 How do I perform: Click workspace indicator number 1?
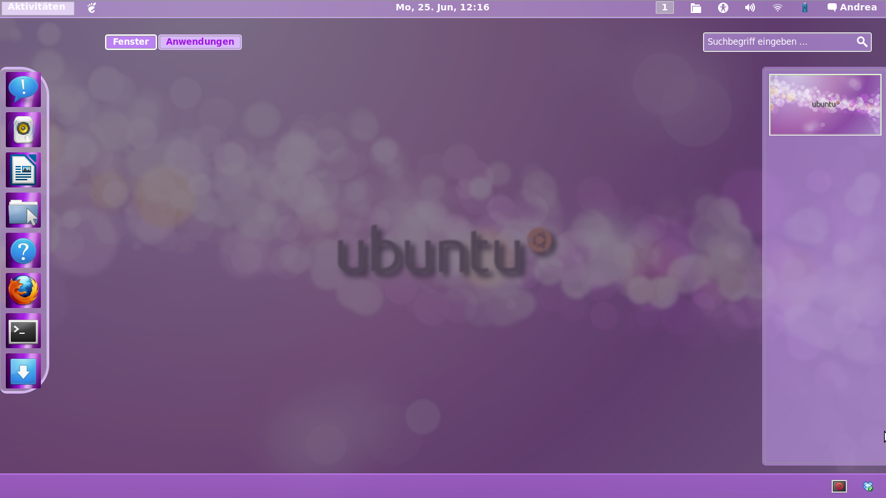[x=665, y=8]
